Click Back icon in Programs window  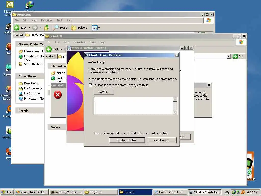coord(17,28)
